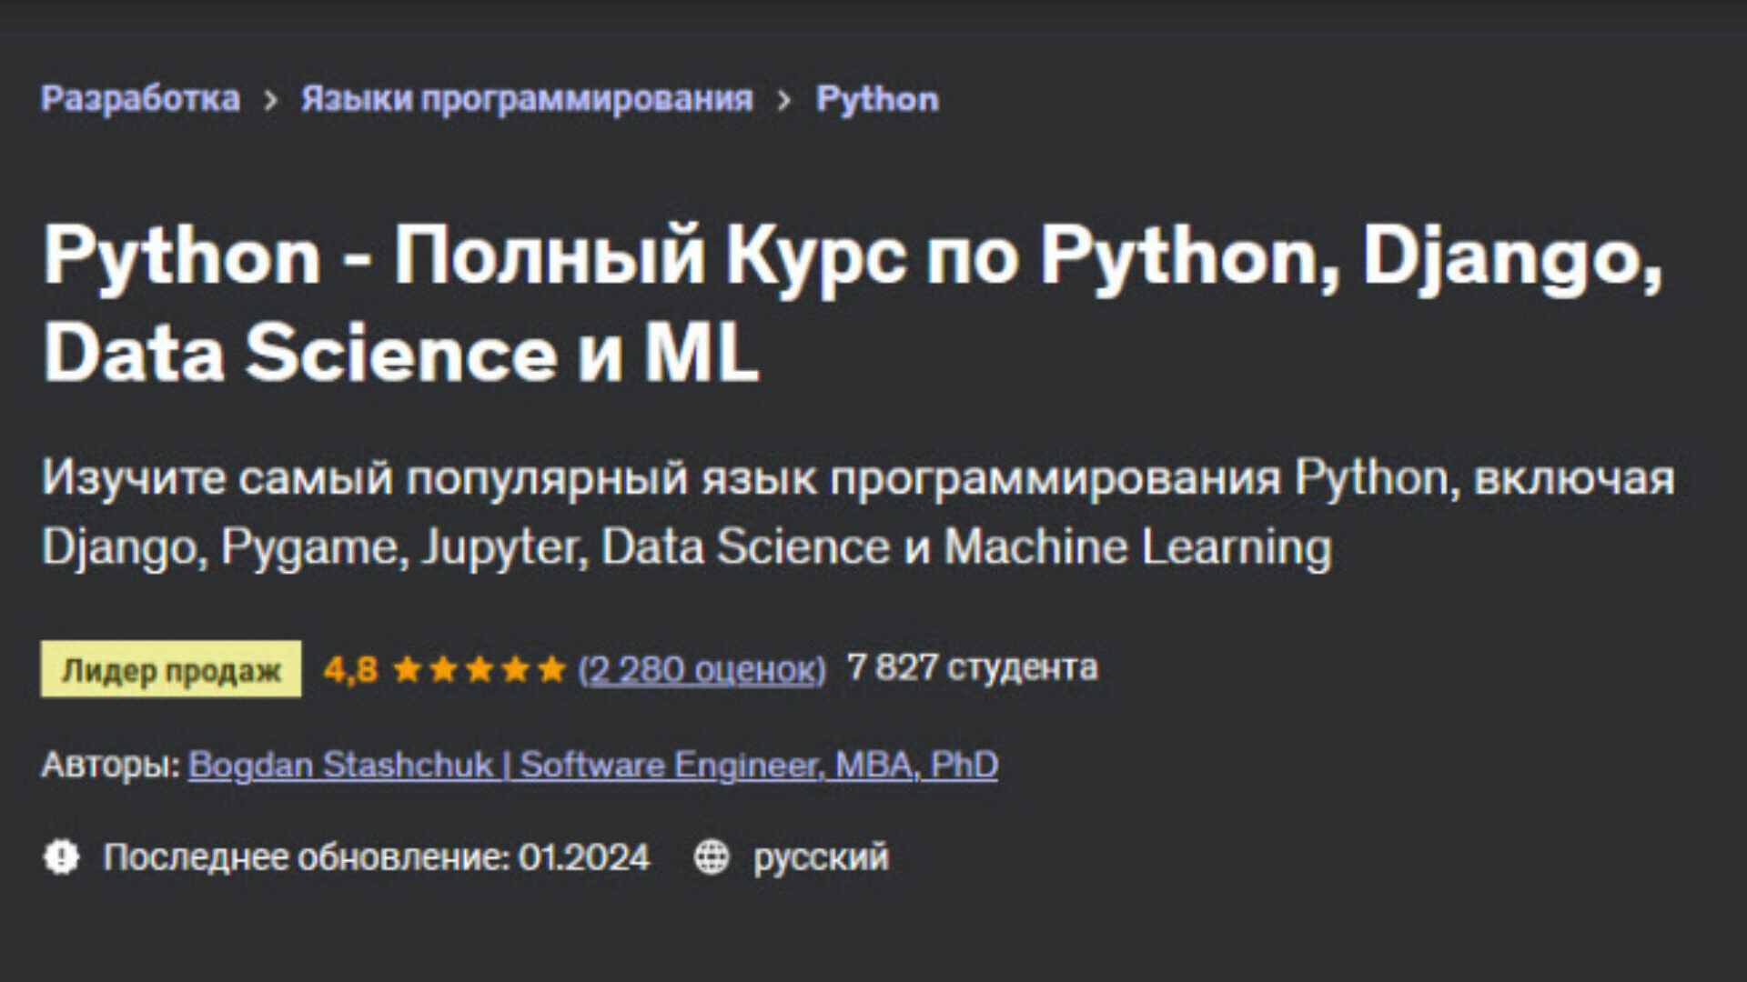The height and width of the screenshot is (982, 1747).
Task: Click the 4,8 rating number
Action: (x=350, y=670)
